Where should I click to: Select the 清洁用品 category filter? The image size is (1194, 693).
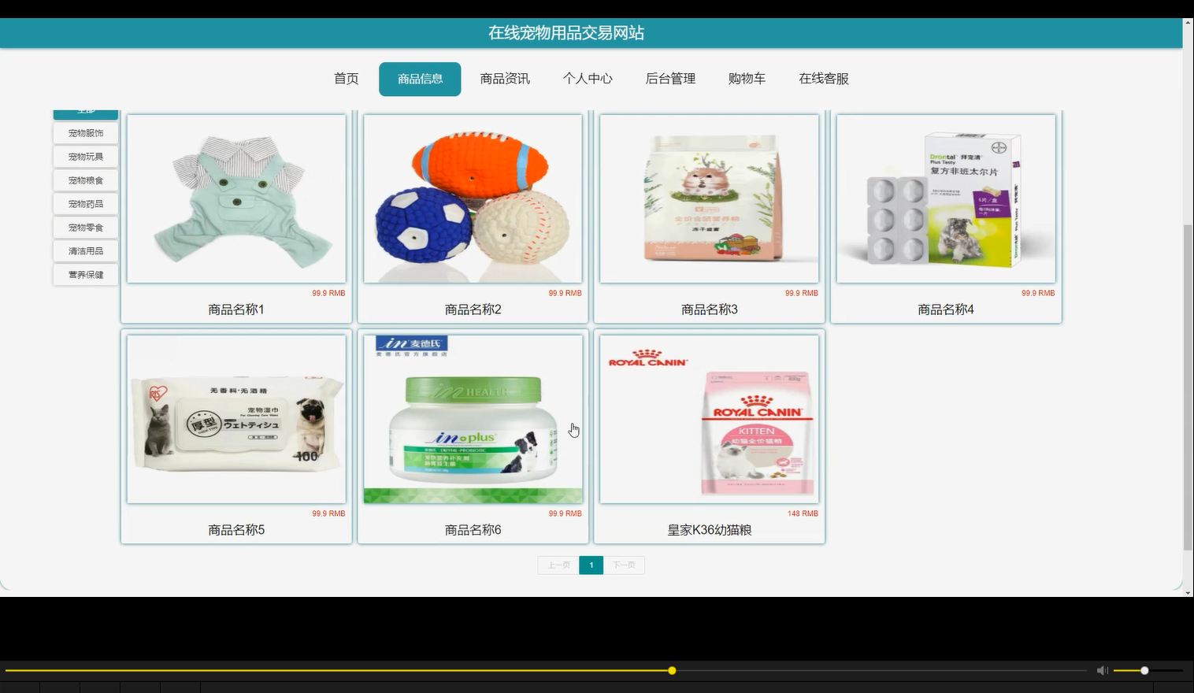point(84,250)
